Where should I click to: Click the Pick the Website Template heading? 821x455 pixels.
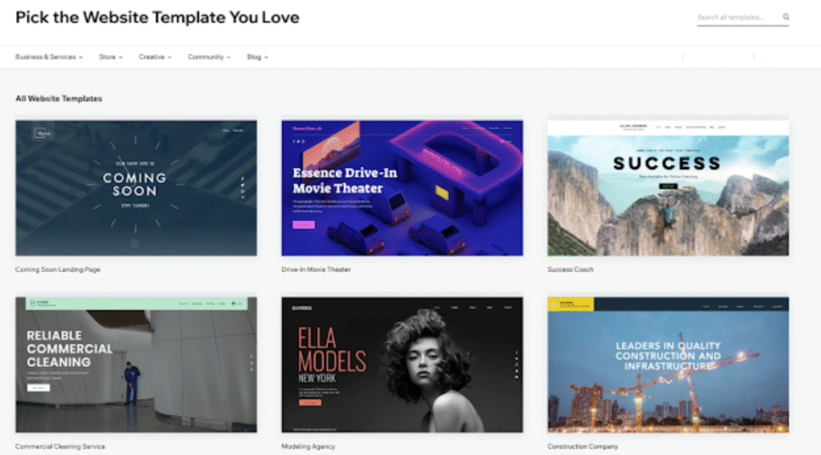pyautogui.click(x=157, y=18)
